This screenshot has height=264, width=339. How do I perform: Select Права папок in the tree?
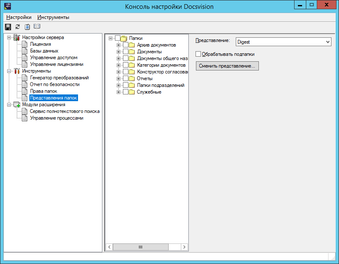[43, 91]
